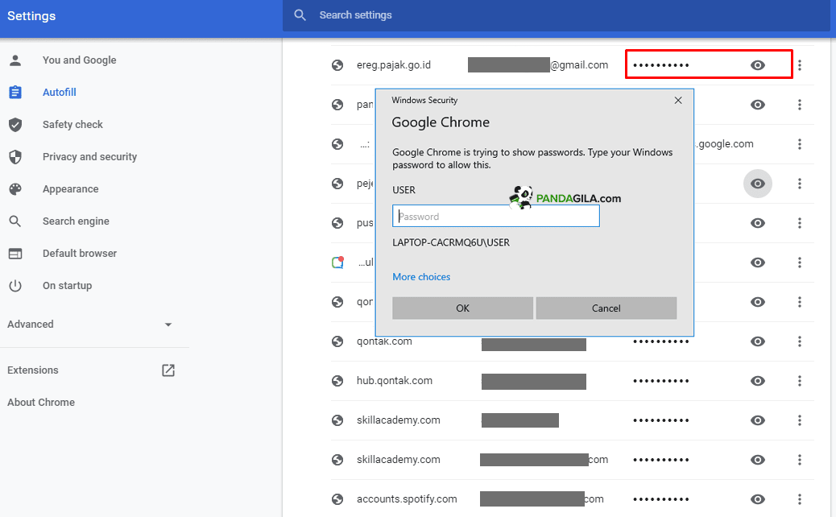Open On startup settings
The image size is (836, 517).
tap(67, 286)
